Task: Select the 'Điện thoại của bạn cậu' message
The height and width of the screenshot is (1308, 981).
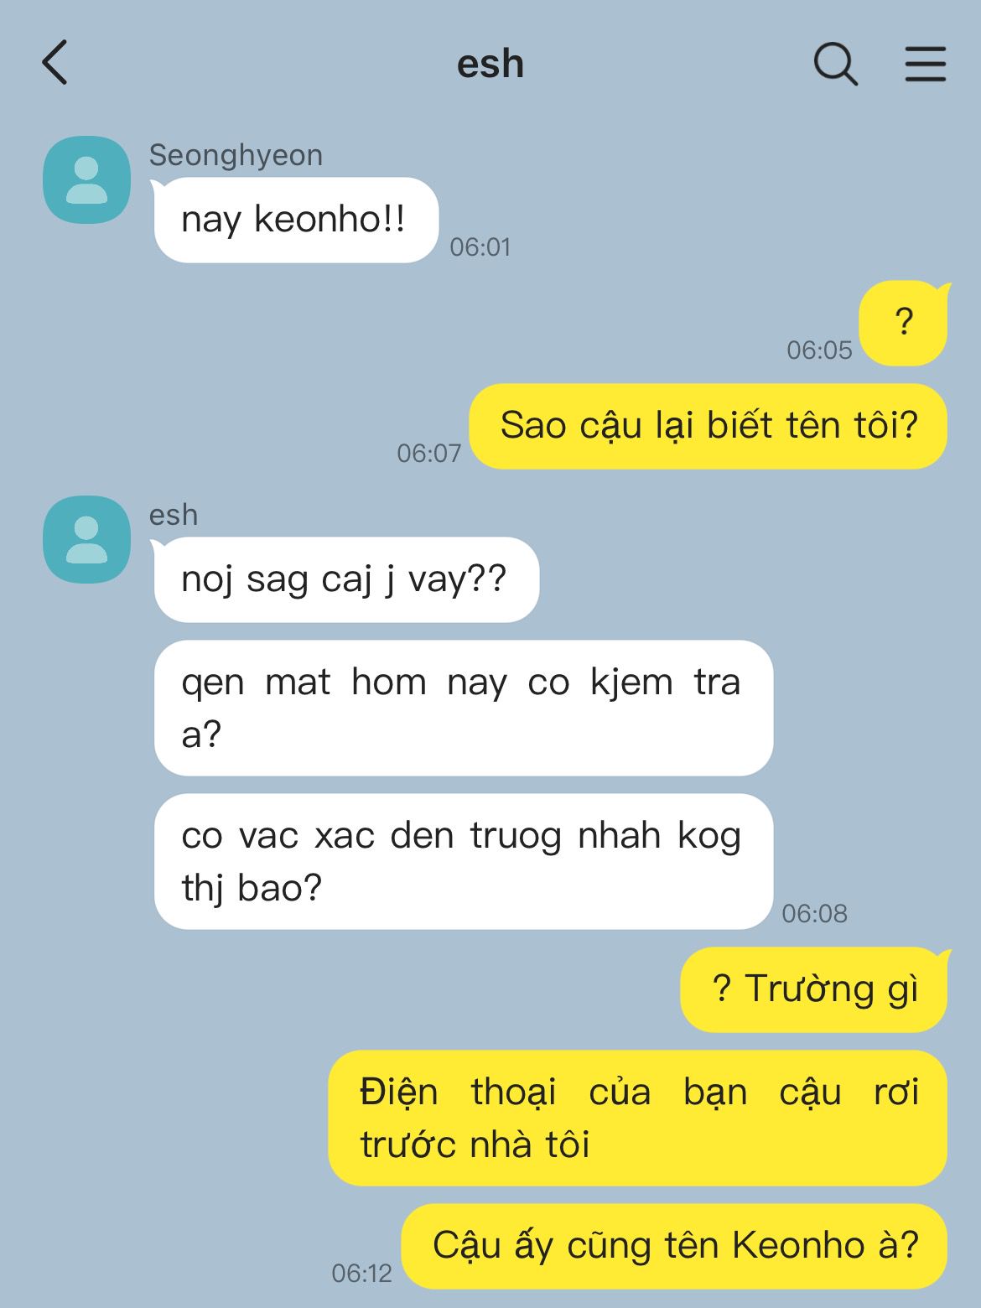Action: coord(637,1118)
